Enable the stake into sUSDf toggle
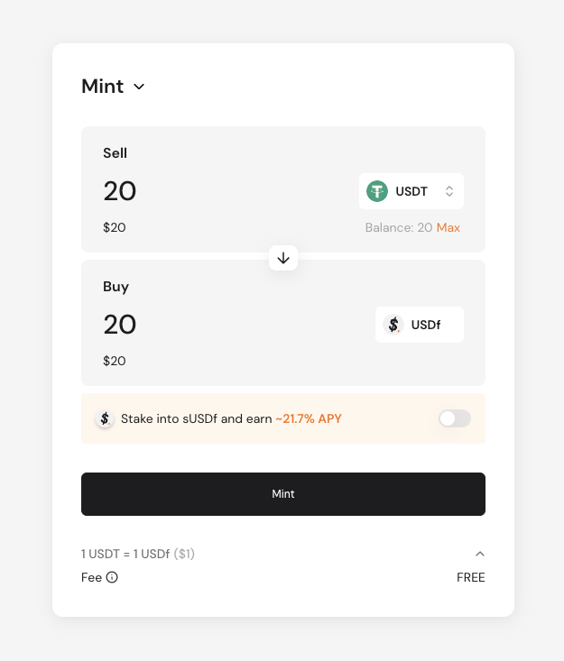The width and height of the screenshot is (564, 661). click(x=455, y=418)
